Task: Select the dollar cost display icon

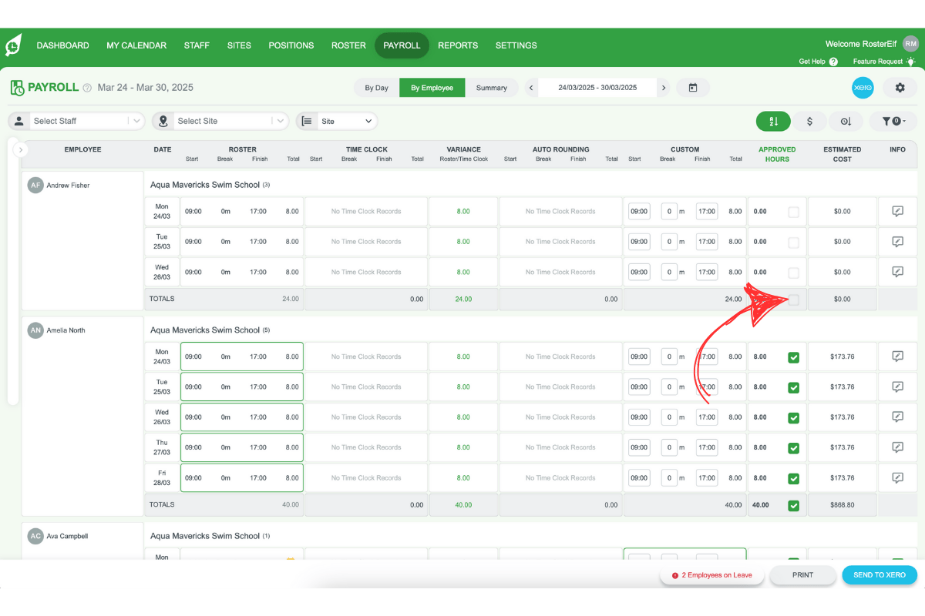Action: coord(809,121)
